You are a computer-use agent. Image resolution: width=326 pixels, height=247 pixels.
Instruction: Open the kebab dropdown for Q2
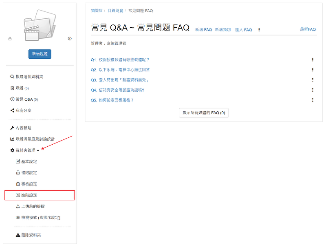coord(313,70)
